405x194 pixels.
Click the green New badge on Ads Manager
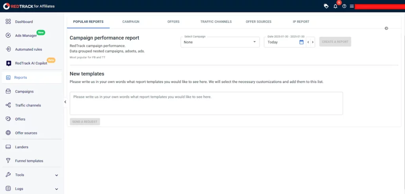click(x=41, y=32)
